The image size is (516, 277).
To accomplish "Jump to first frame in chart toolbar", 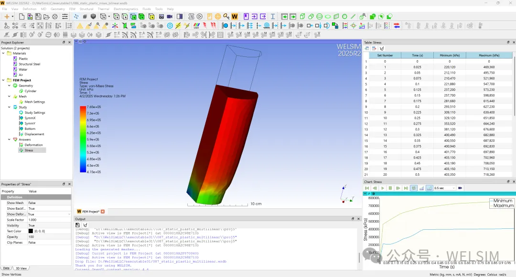I will (366, 188).
